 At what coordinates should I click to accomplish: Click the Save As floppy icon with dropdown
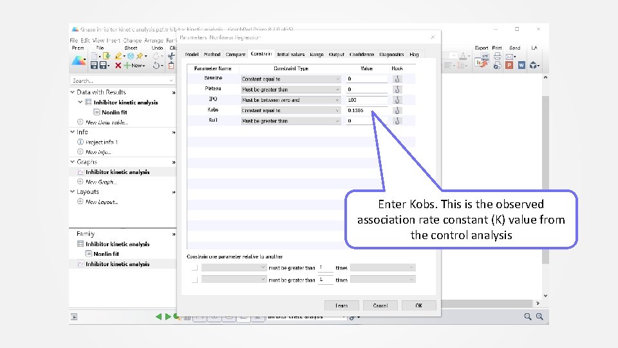click(104, 66)
